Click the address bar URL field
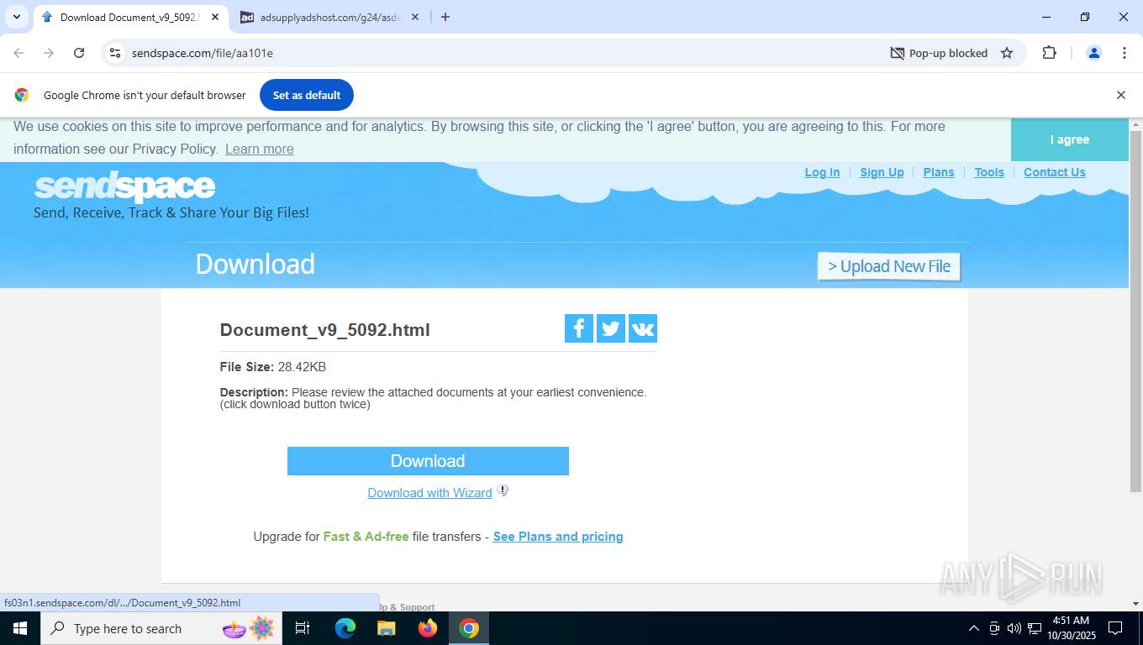Viewport: 1143px width, 645px height. coord(504,53)
